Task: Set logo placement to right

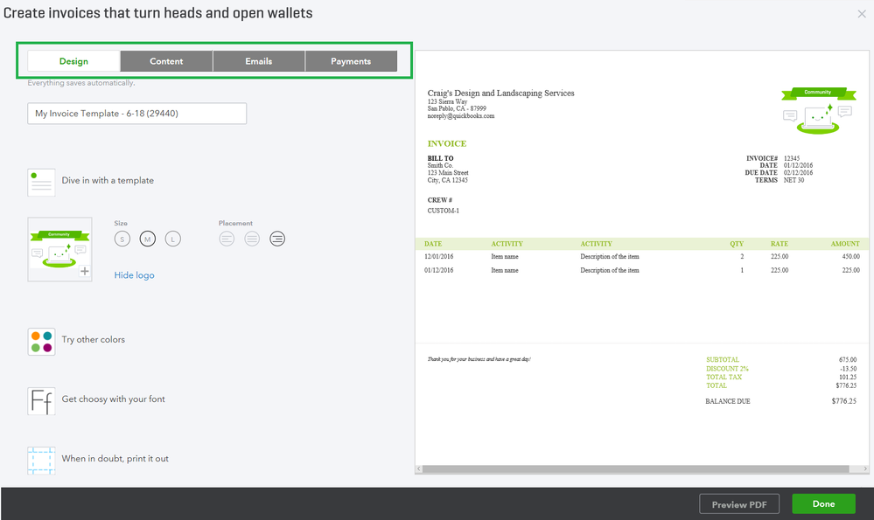Action: pos(277,239)
